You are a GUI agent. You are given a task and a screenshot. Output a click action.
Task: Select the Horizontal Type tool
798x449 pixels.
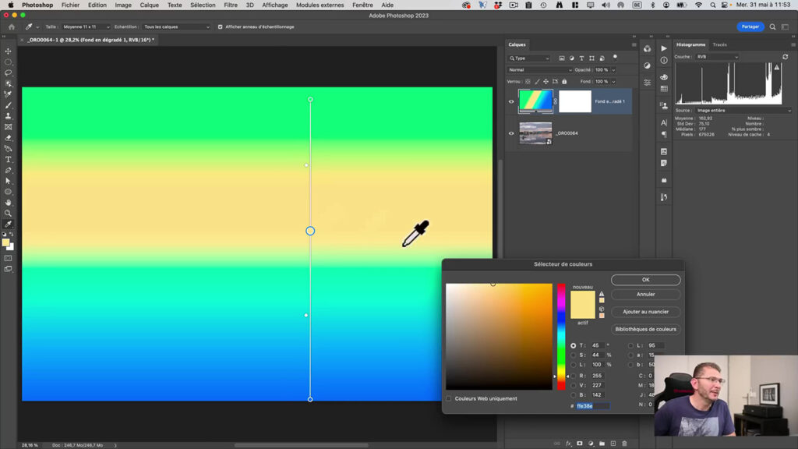pos(8,159)
